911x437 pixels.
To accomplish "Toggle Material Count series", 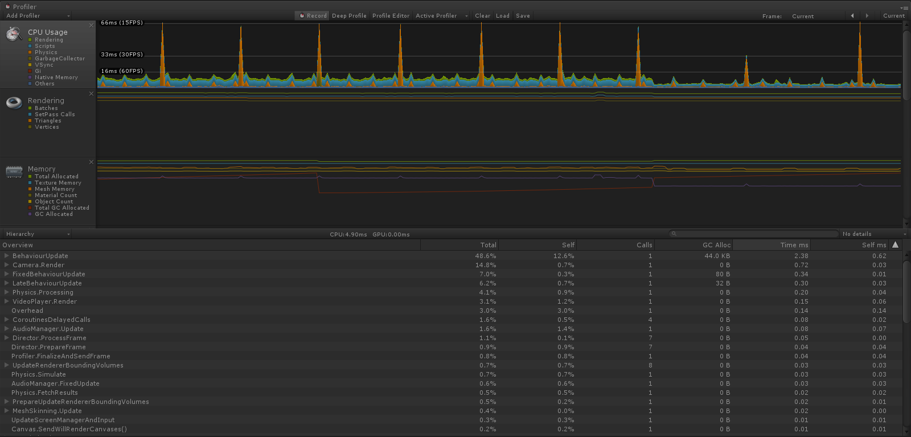I will click(x=30, y=195).
